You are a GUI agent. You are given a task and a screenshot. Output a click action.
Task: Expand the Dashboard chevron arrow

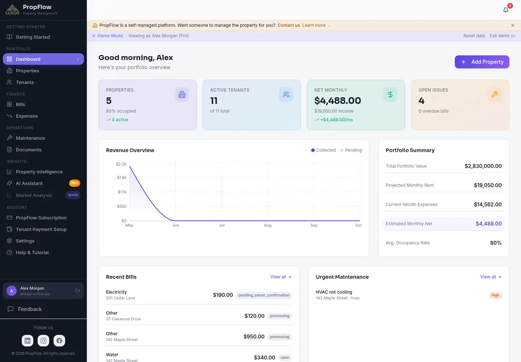point(78,59)
